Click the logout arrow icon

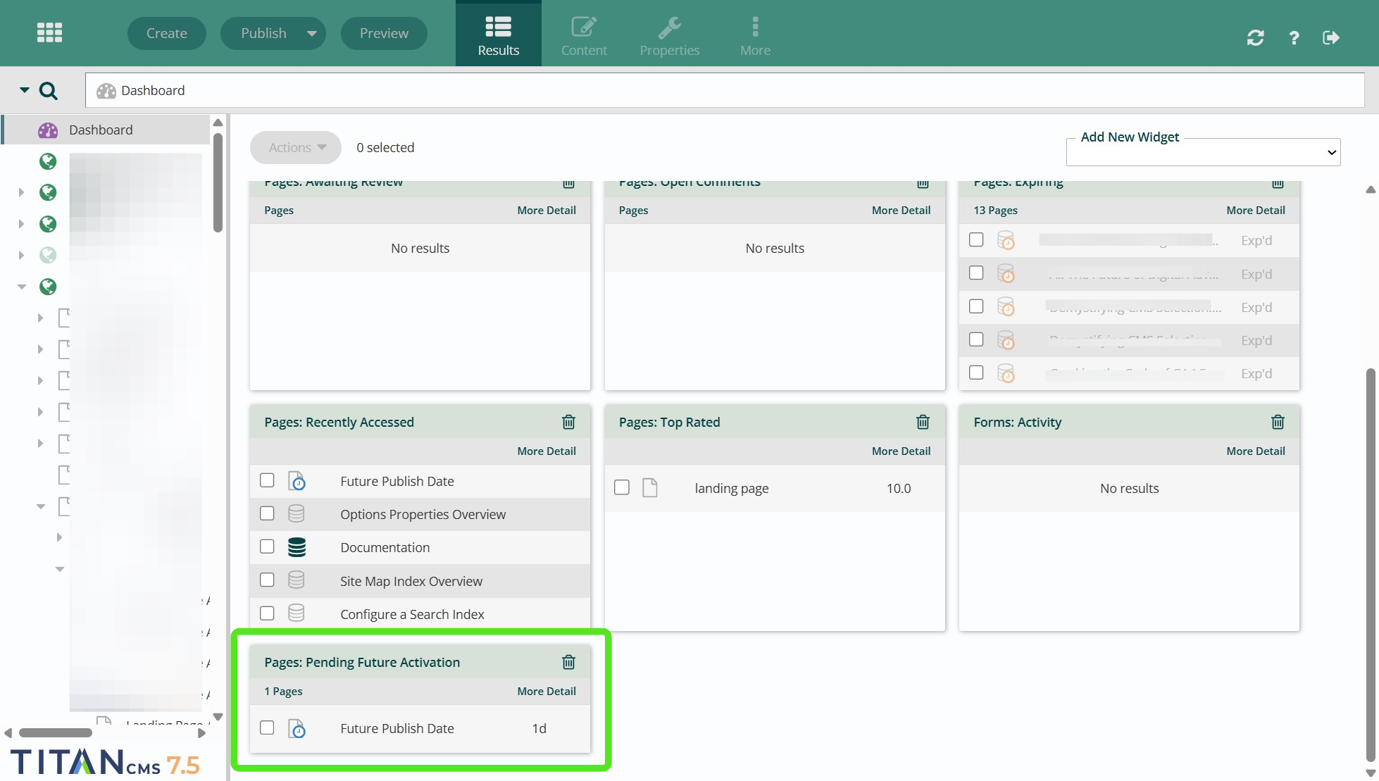click(x=1330, y=37)
